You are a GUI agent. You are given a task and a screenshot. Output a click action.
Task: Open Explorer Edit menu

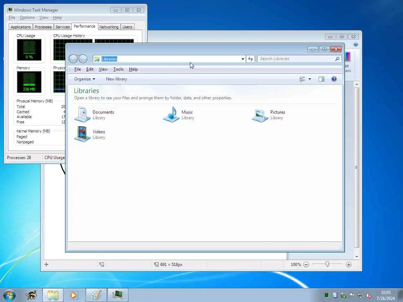point(90,69)
